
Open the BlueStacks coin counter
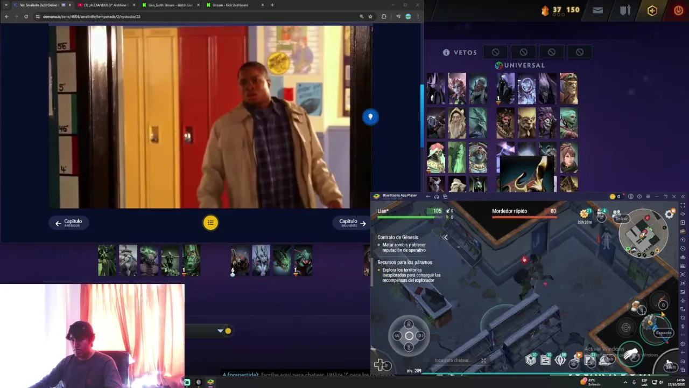[615, 197]
